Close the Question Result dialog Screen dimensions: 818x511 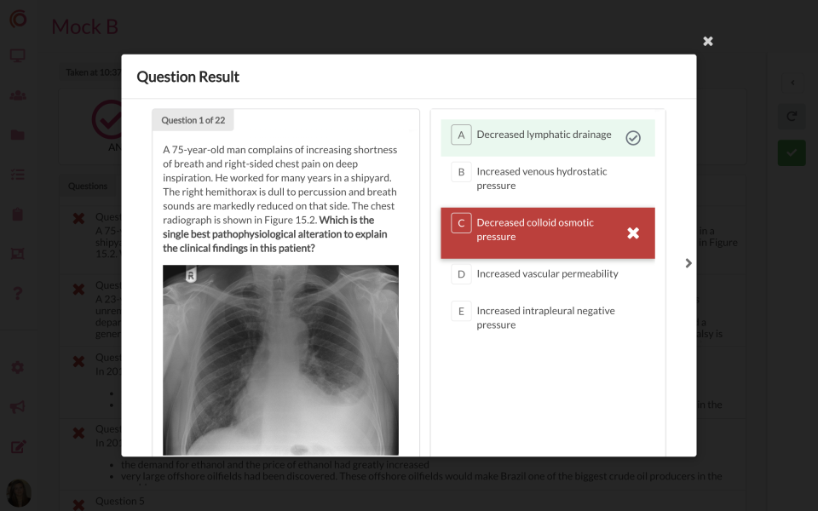coord(707,41)
